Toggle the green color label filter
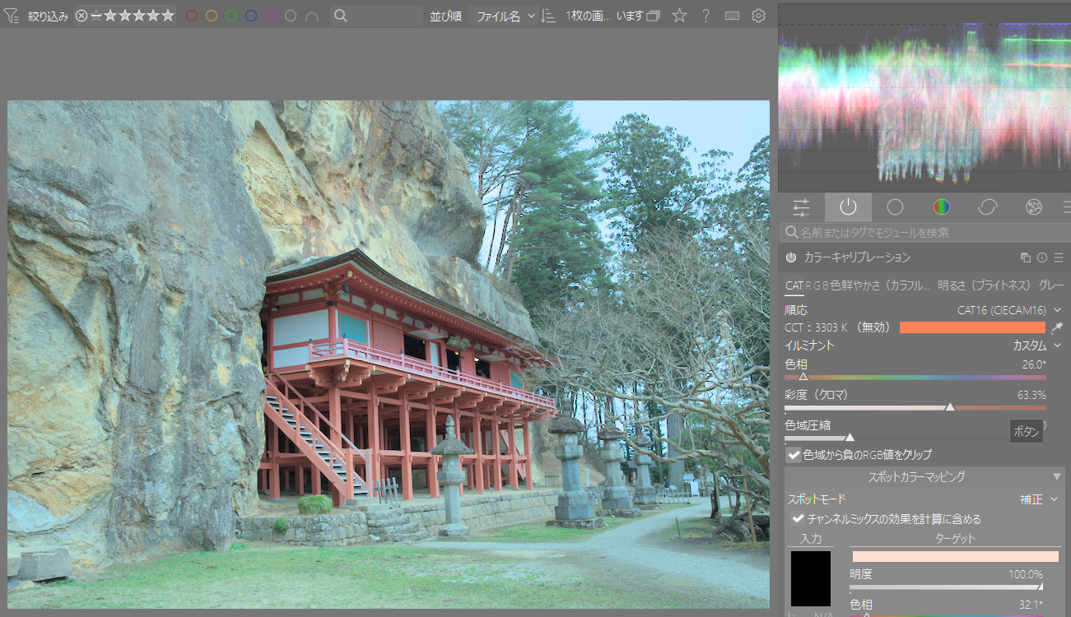Screen dimensions: 1071x617 231,16
